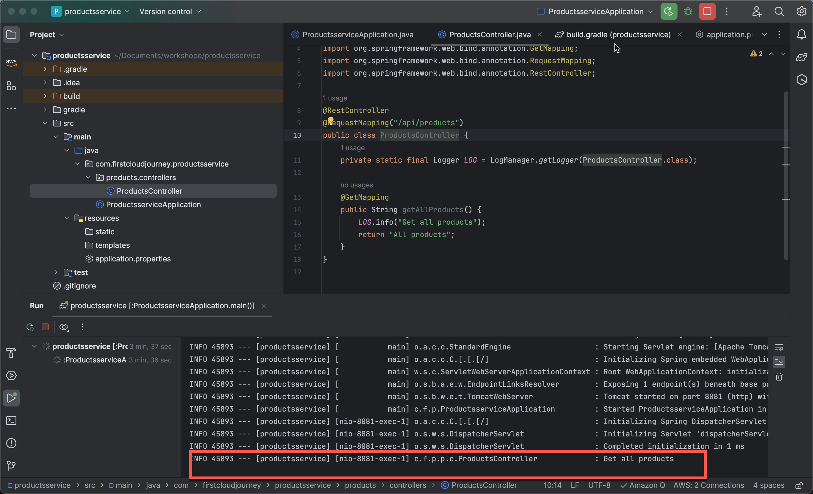The image size is (813, 494).
Task: Click the editor vertical scrollbar
Action: point(786,176)
